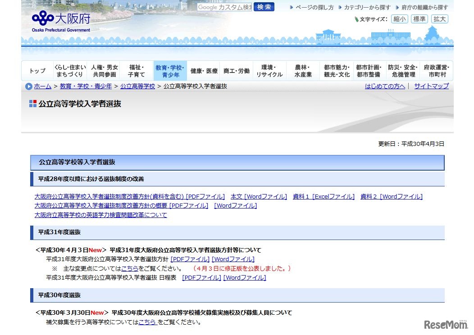Click こちら link for 補欠募集 schools
Image resolution: width=474 pixels, height=335 pixels.
(x=148, y=322)
